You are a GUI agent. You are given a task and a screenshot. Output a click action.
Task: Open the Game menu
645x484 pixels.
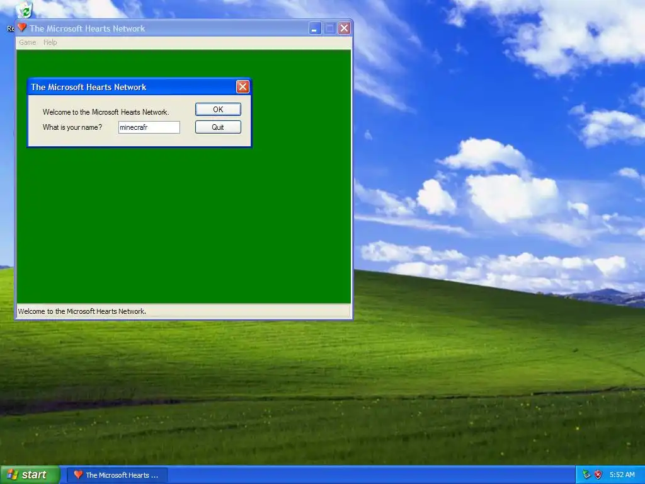tap(28, 42)
